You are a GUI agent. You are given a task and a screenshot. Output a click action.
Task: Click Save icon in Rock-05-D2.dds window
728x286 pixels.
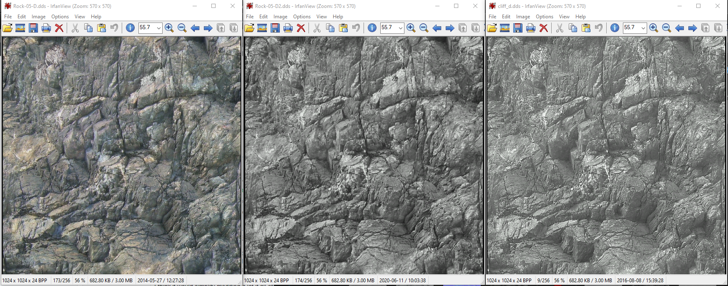275,28
